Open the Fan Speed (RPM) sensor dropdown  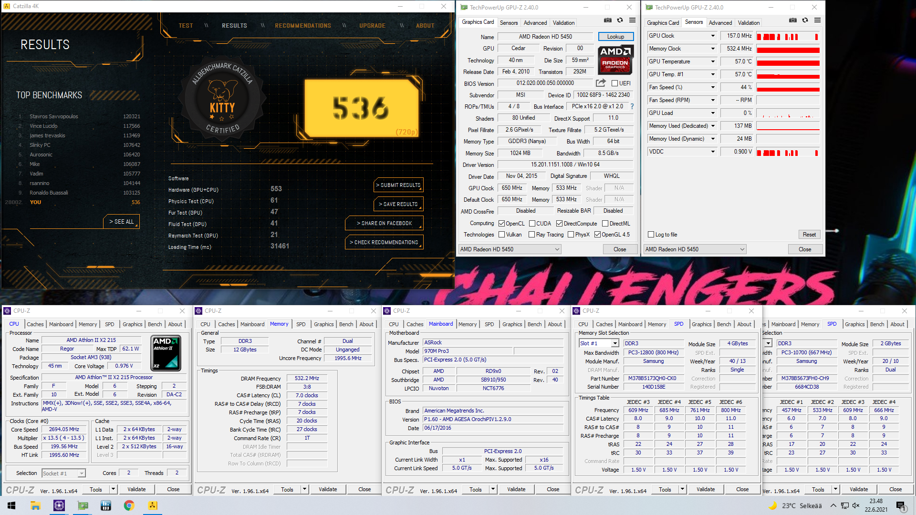tap(713, 100)
